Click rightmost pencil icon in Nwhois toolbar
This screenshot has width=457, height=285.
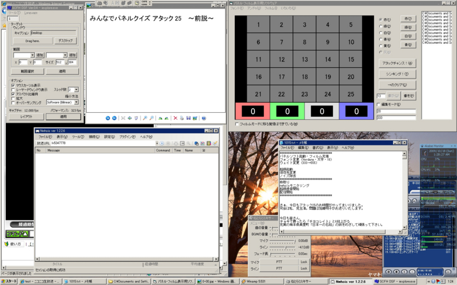(215, 144)
